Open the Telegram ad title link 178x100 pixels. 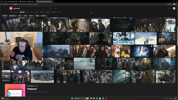tap(32, 89)
